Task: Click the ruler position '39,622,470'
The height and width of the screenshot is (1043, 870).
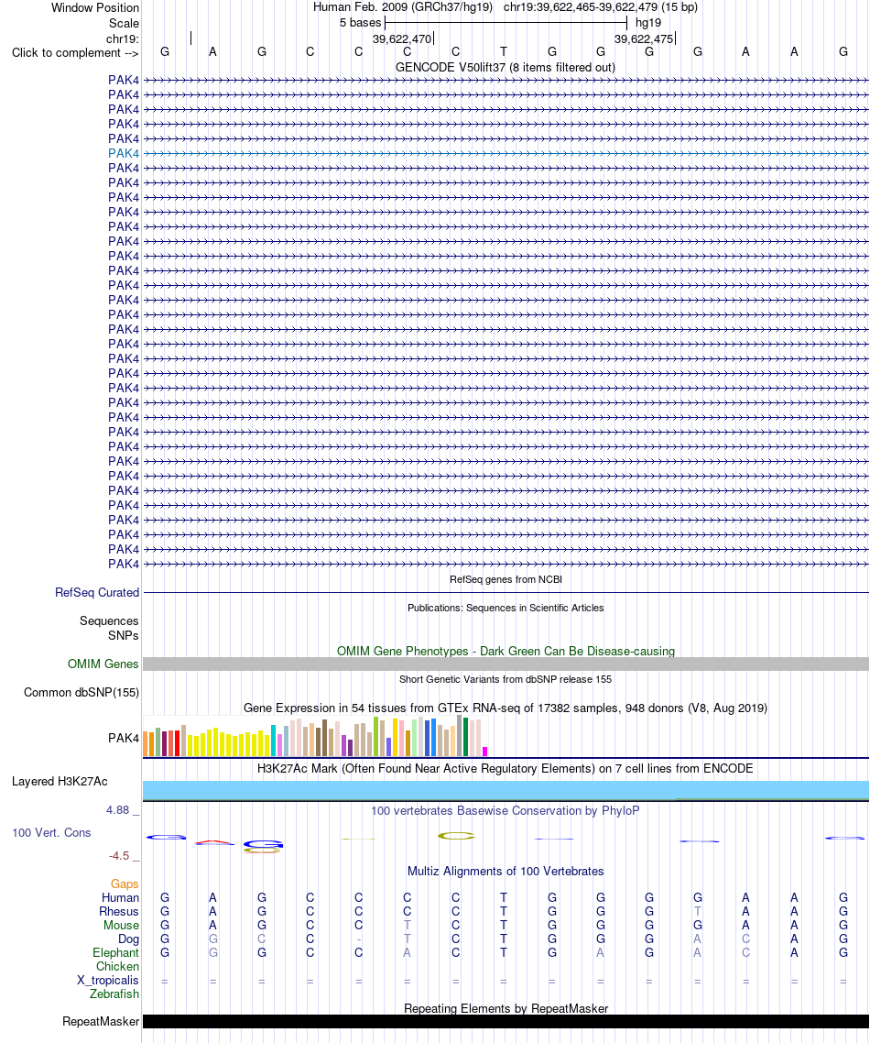Action: [401, 39]
